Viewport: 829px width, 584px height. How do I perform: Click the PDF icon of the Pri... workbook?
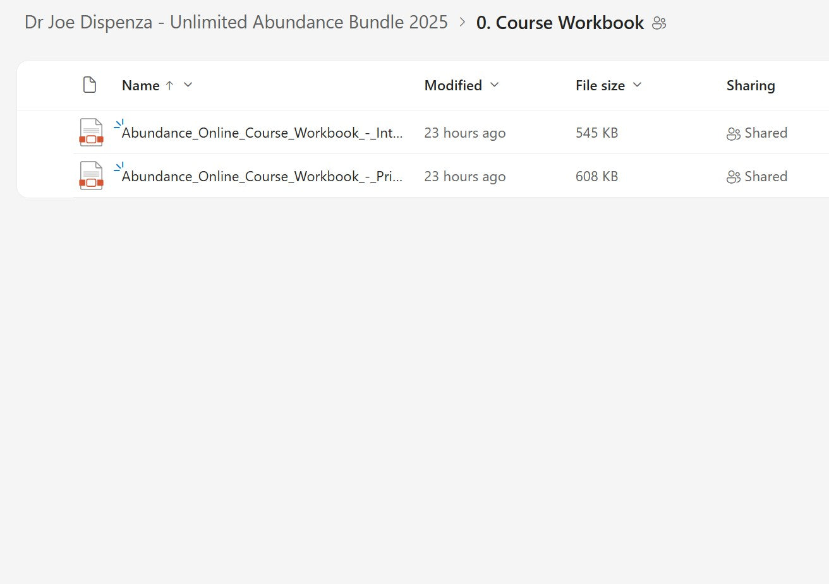[91, 176]
